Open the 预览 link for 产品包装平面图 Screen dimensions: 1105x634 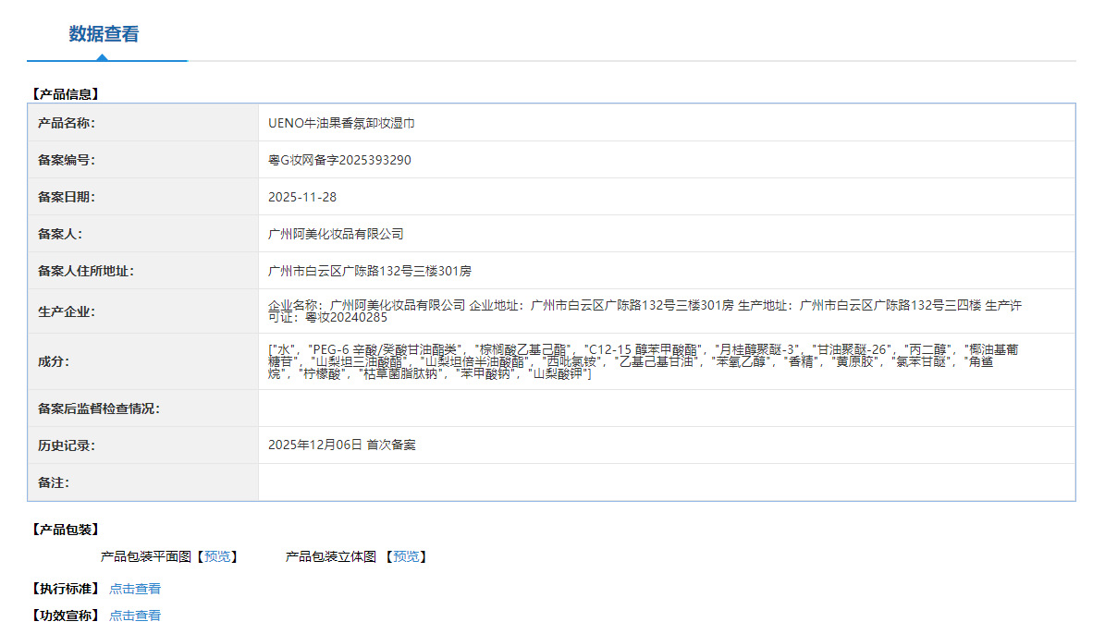click(x=219, y=556)
